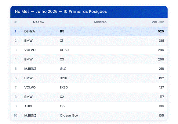This screenshot has height=124, width=178.
Task: Click the Julho 2026 table title
Action: pos(61,12)
